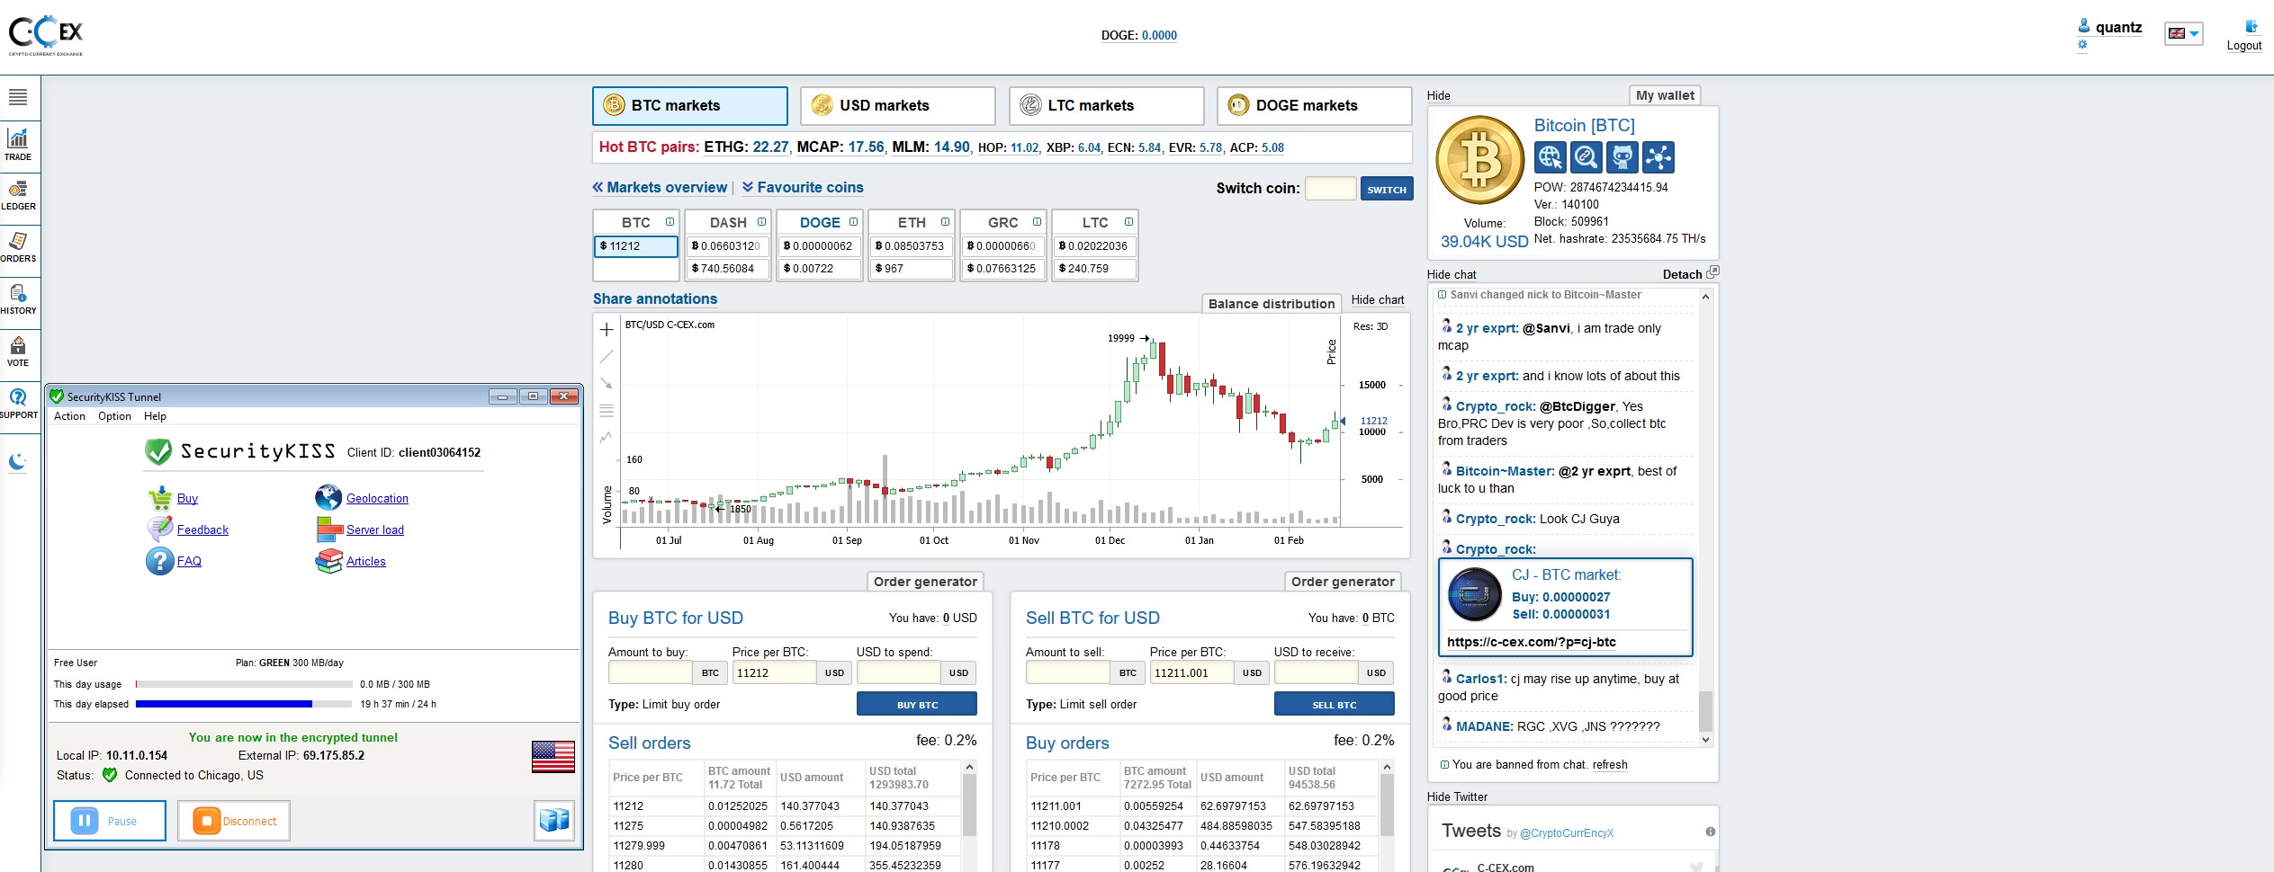Click the BTC coin info icon

[x=670, y=222]
